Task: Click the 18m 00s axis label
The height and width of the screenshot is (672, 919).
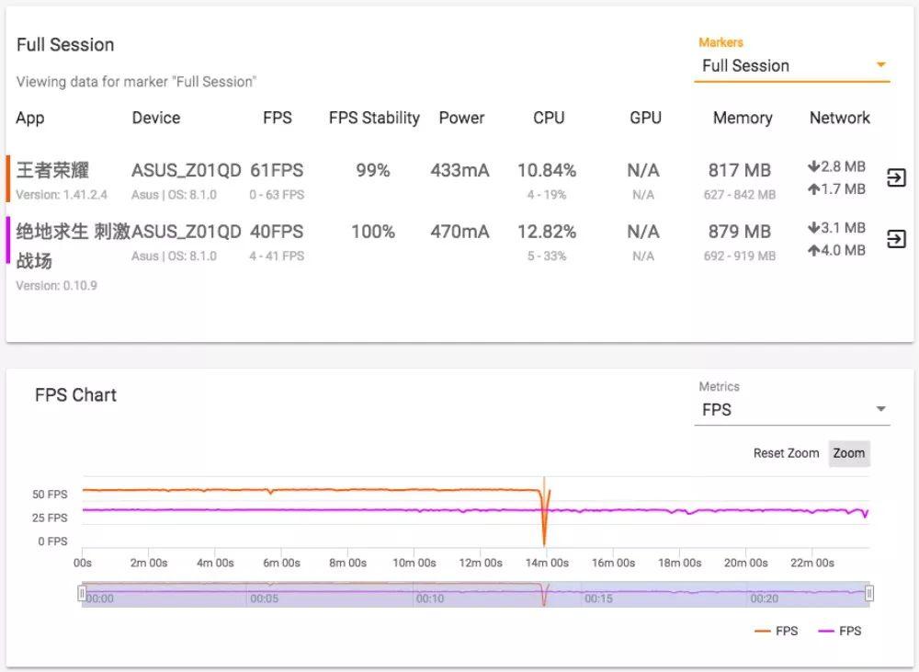Action: pyautogui.click(x=680, y=563)
